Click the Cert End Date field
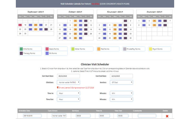Image resolution: width=190 pixels, height=119 pixels. [x=121, y=76]
